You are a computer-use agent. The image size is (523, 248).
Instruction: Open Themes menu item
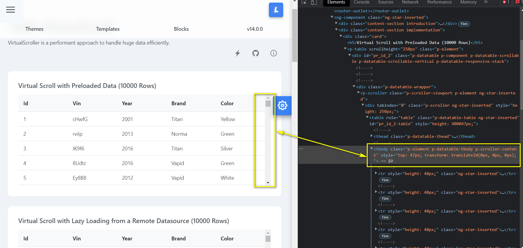(34, 29)
